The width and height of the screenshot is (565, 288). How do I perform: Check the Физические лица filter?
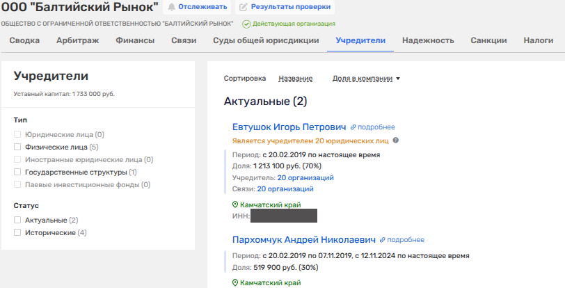[17, 147]
